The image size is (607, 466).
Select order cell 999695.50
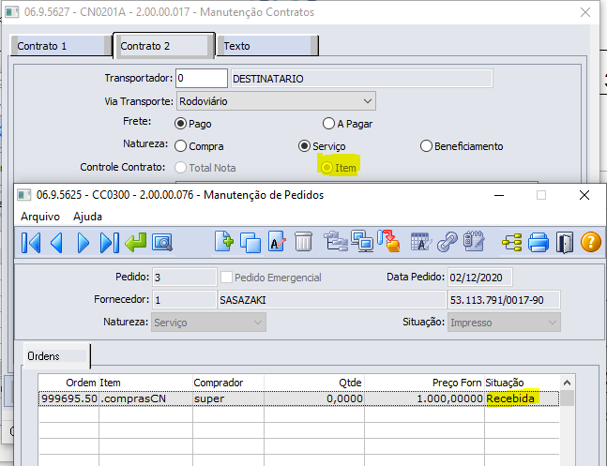[x=68, y=398]
